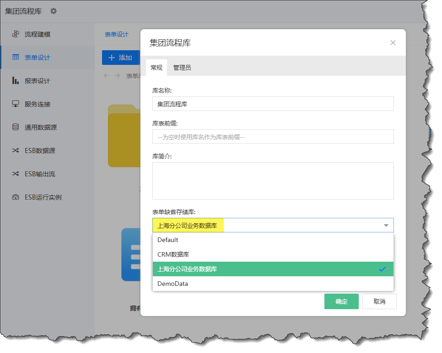Open 流程建模 in the sidebar
The image size is (442, 353).
click(37, 34)
